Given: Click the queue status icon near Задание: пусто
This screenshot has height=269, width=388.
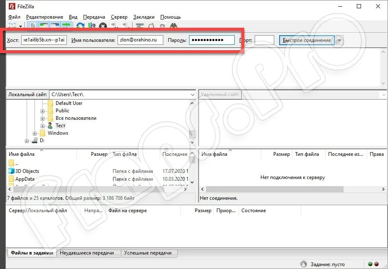Looking at the screenshot, I should (303, 264).
